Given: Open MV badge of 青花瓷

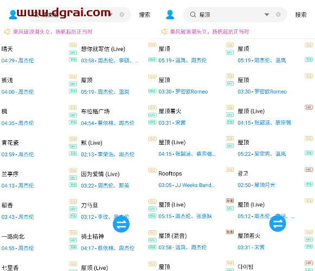Looking at the screenshot, I should click(x=73, y=146).
